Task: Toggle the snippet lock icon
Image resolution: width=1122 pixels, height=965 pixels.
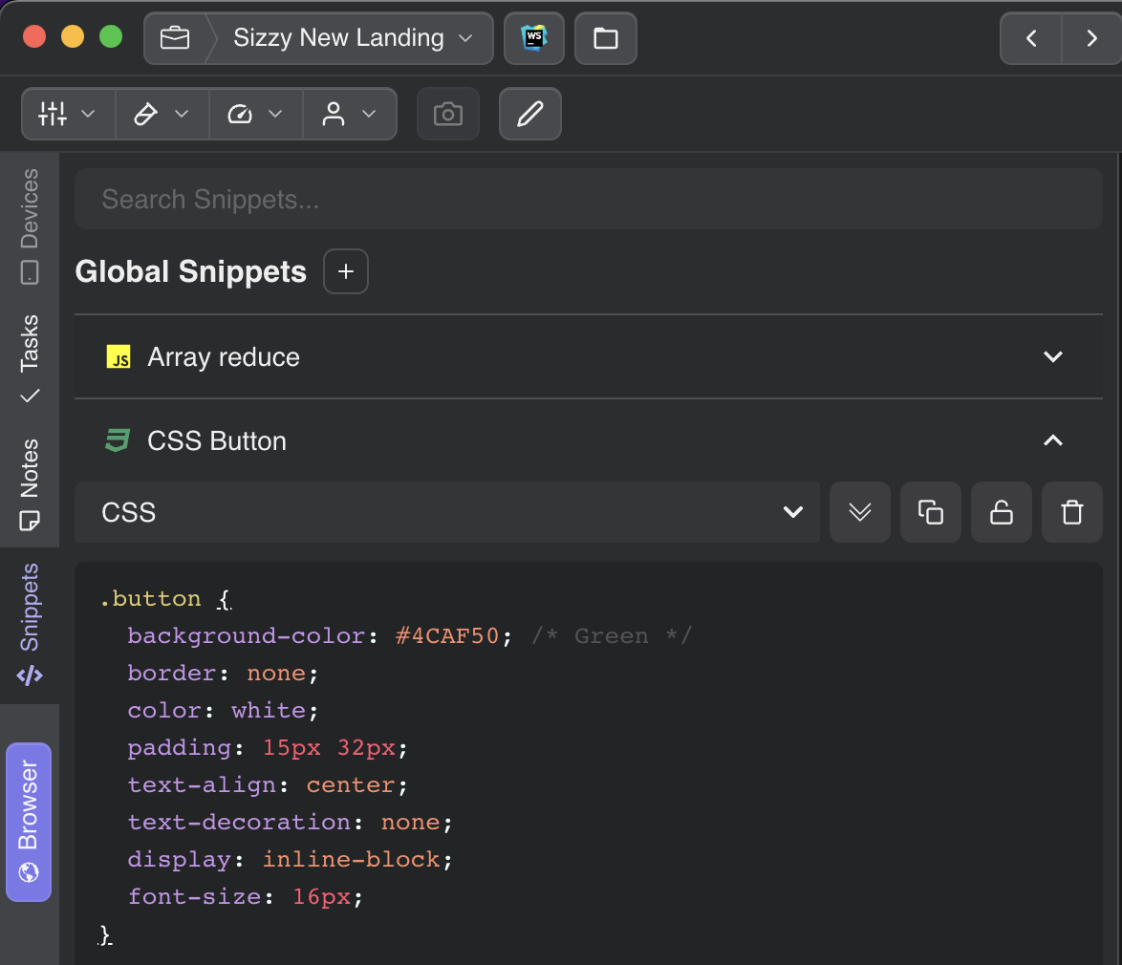Action: [x=1001, y=512]
